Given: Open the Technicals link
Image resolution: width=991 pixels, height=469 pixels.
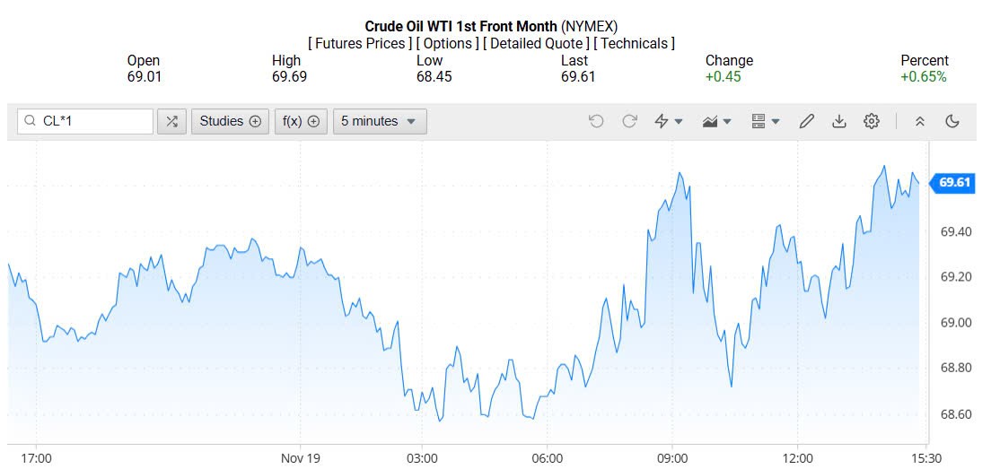Looking at the screenshot, I should (x=635, y=43).
